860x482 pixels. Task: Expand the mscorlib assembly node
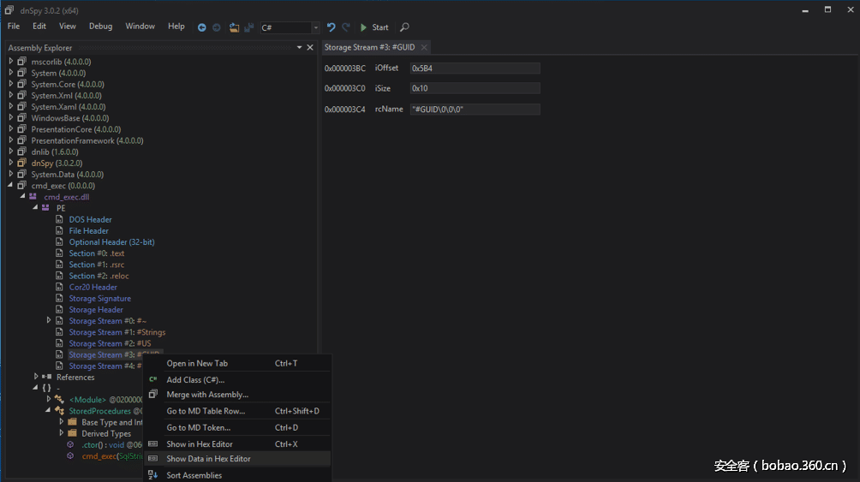point(11,62)
